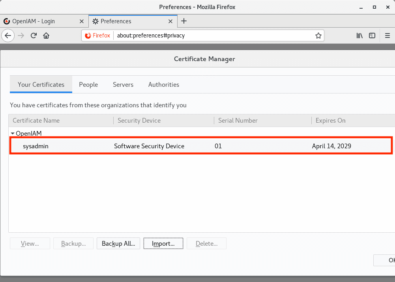
Task: Select the sysadmin certificate row
Action: click(158, 146)
